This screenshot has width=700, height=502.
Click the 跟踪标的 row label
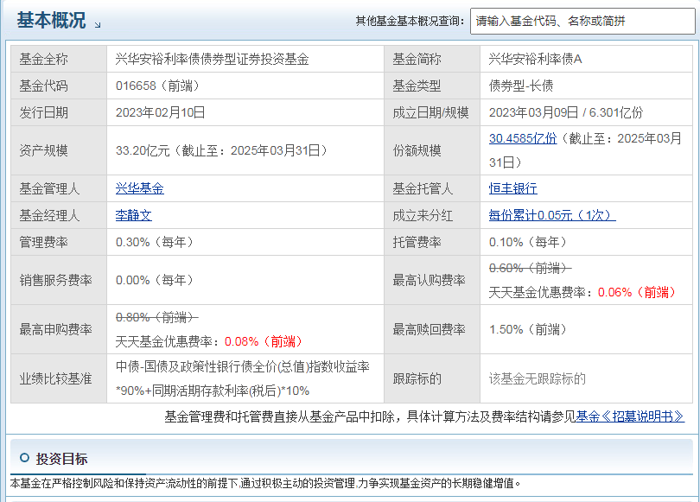coord(417,378)
